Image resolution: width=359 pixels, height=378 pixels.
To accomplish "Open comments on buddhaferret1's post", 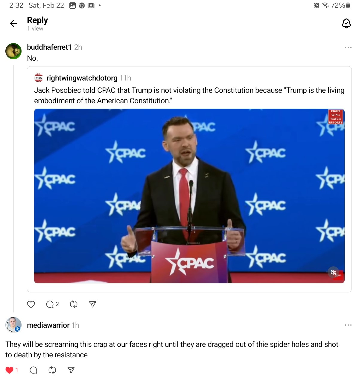I will coord(52,304).
